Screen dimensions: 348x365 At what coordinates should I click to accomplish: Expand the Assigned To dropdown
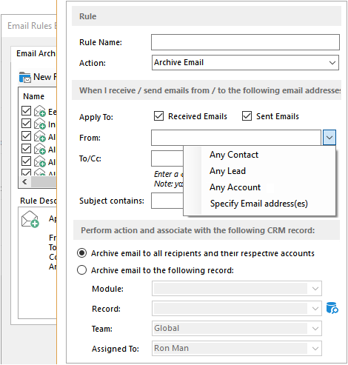pyautogui.click(x=315, y=349)
